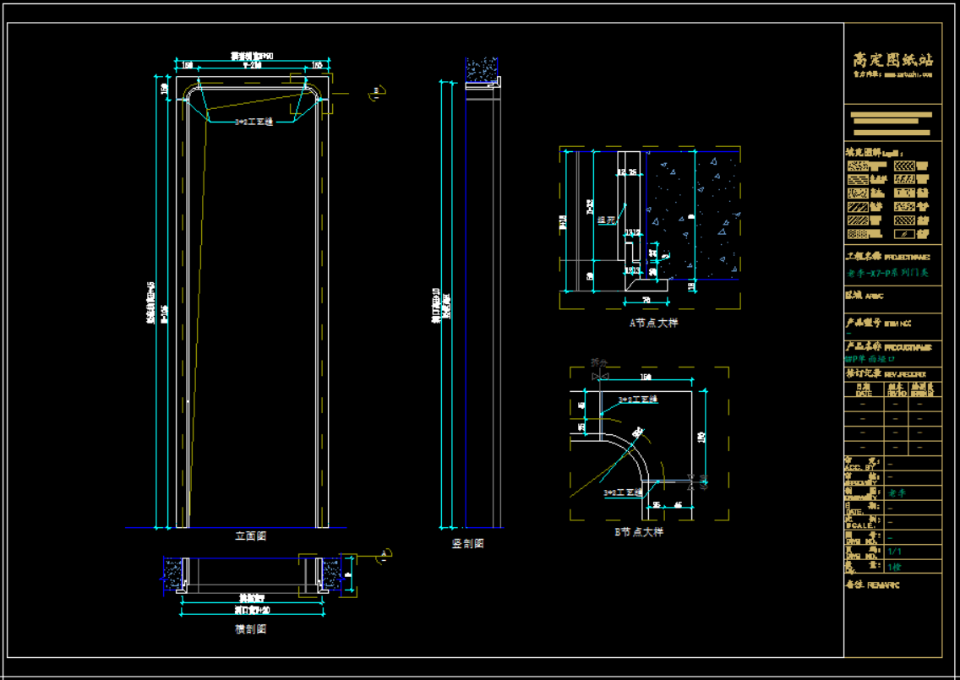Click the '3*2工艺缝' label in the elevation view

pos(254,122)
